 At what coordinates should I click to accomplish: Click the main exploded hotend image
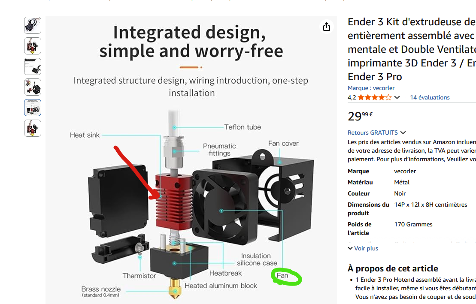[191, 160]
